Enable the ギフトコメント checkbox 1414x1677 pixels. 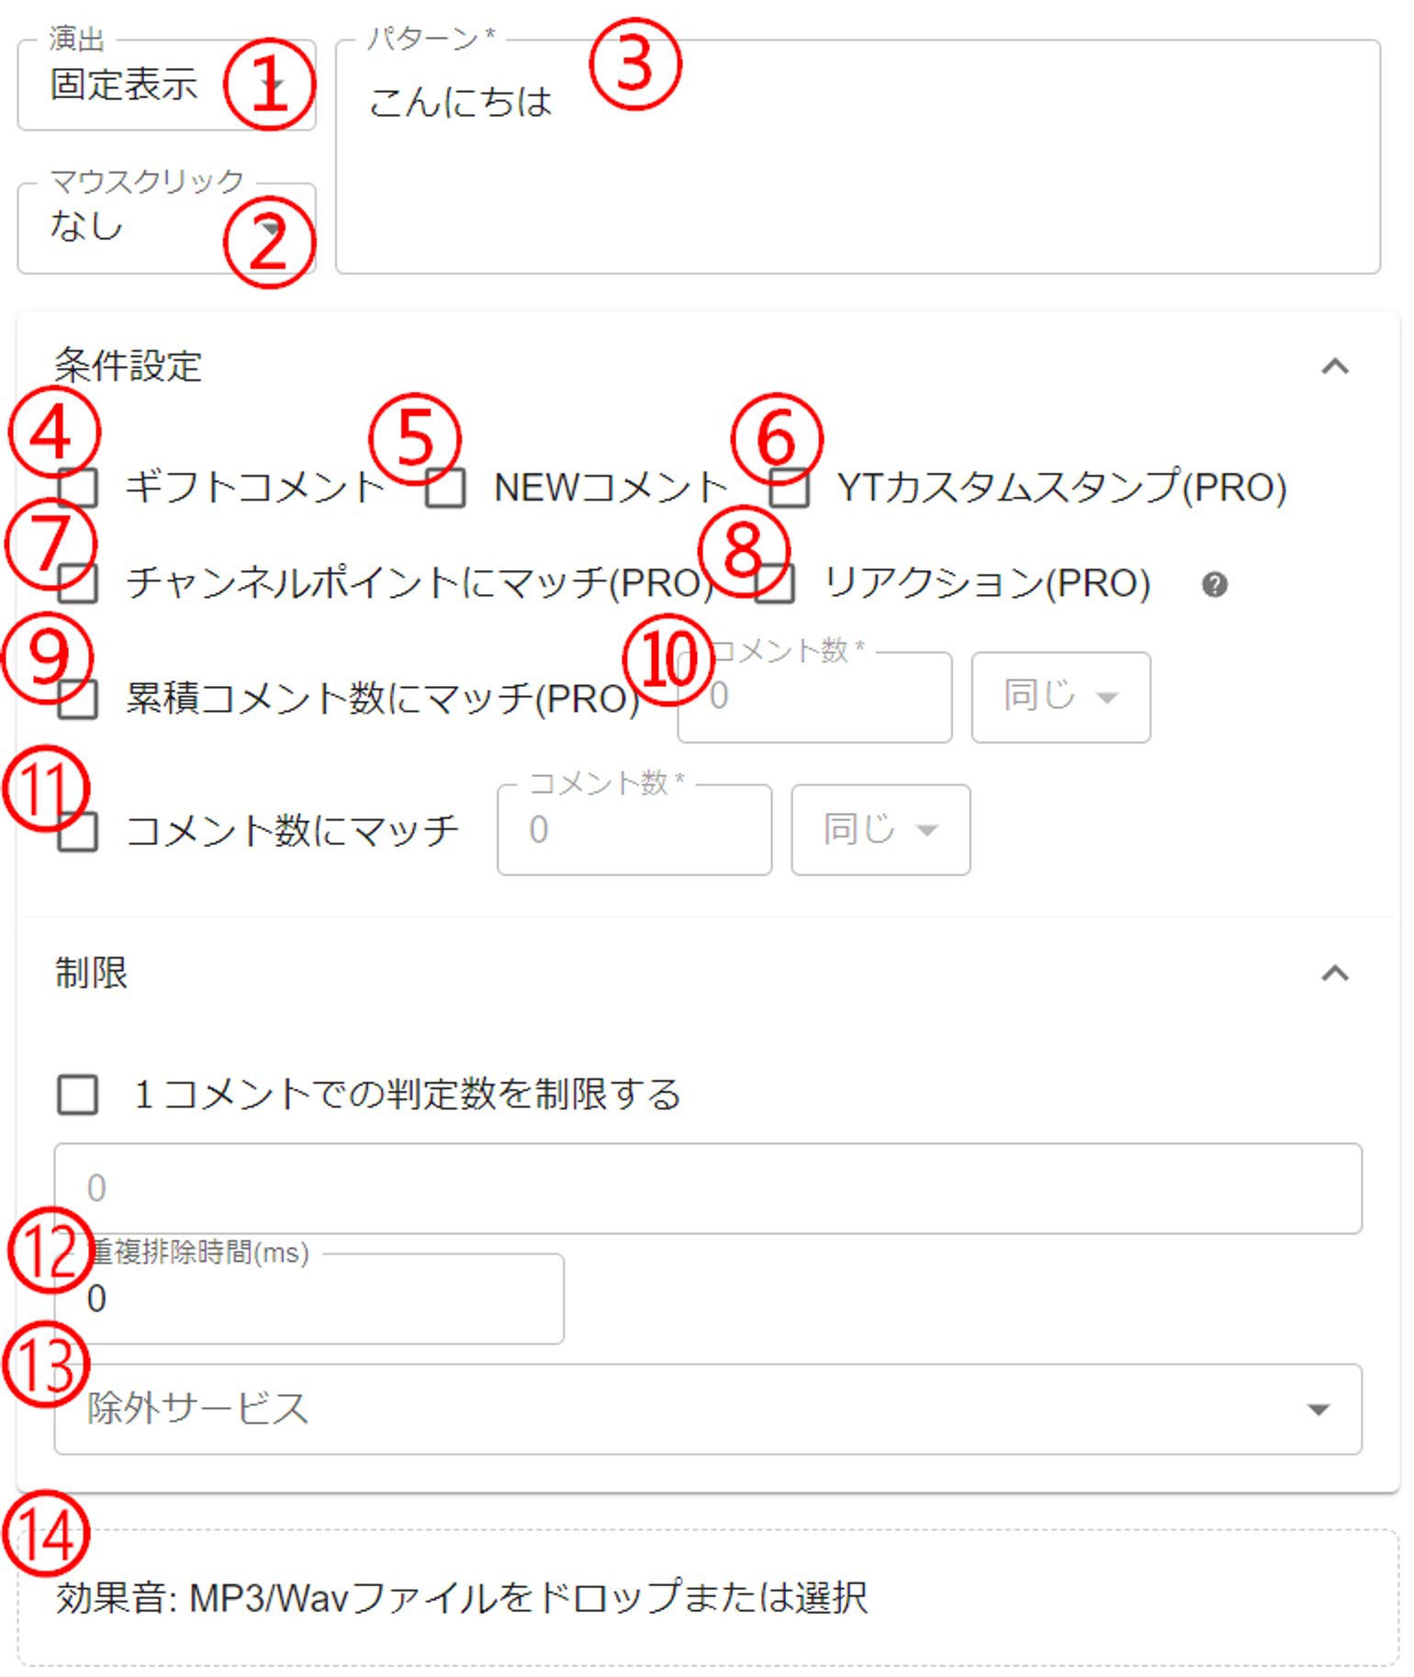coord(78,488)
